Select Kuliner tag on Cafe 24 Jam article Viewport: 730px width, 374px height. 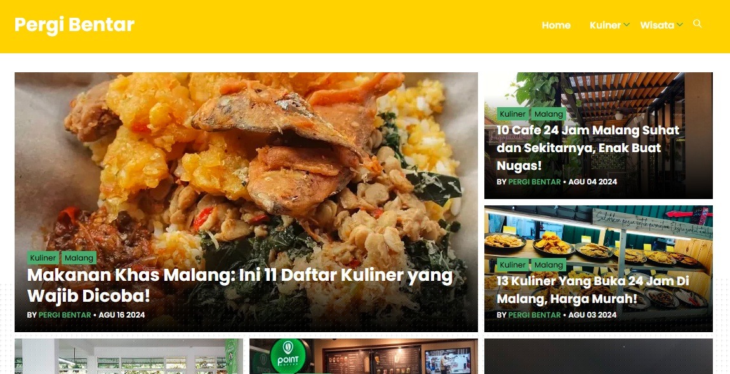click(x=512, y=114)
